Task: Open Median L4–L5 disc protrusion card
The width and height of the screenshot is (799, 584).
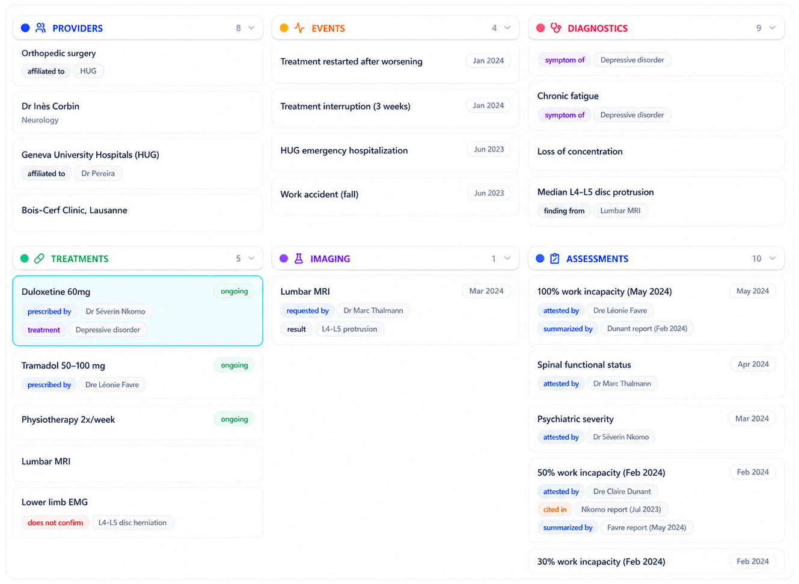Action: click(x=657, y=201)
